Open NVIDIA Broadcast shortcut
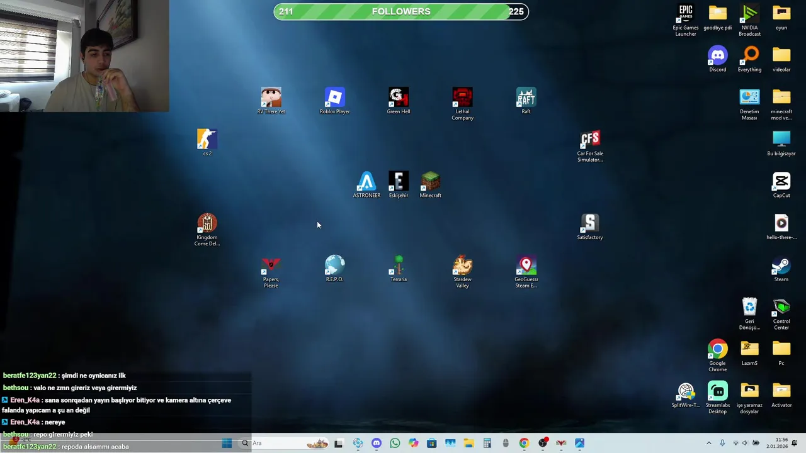Viewport: 806px width, 453px height. (749, 20)
